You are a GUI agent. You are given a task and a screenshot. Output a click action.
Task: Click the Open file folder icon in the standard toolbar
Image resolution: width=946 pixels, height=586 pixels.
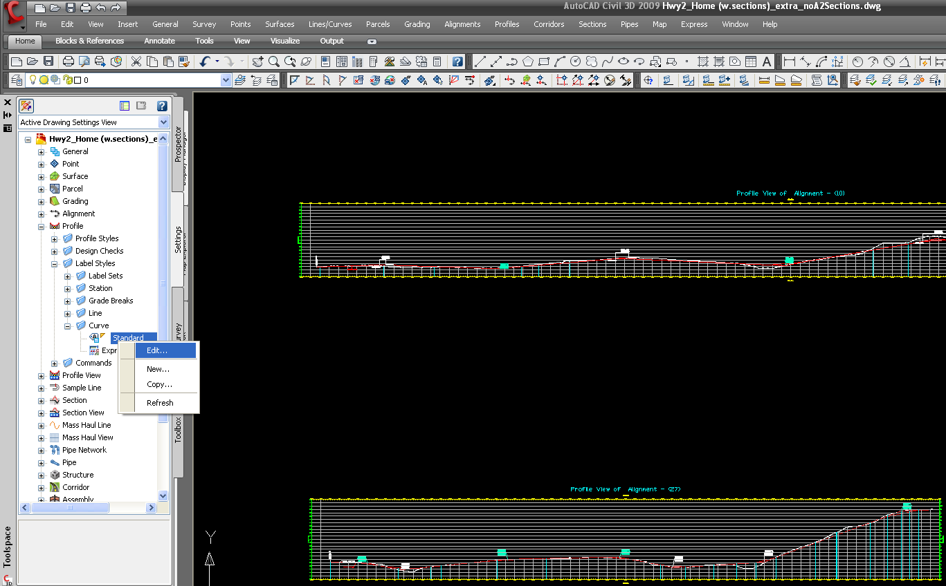[33, 62]
